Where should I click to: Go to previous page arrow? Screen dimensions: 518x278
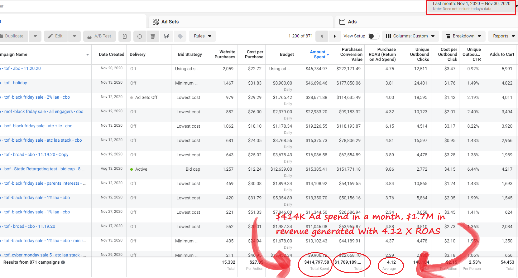(x=322, y=36)
